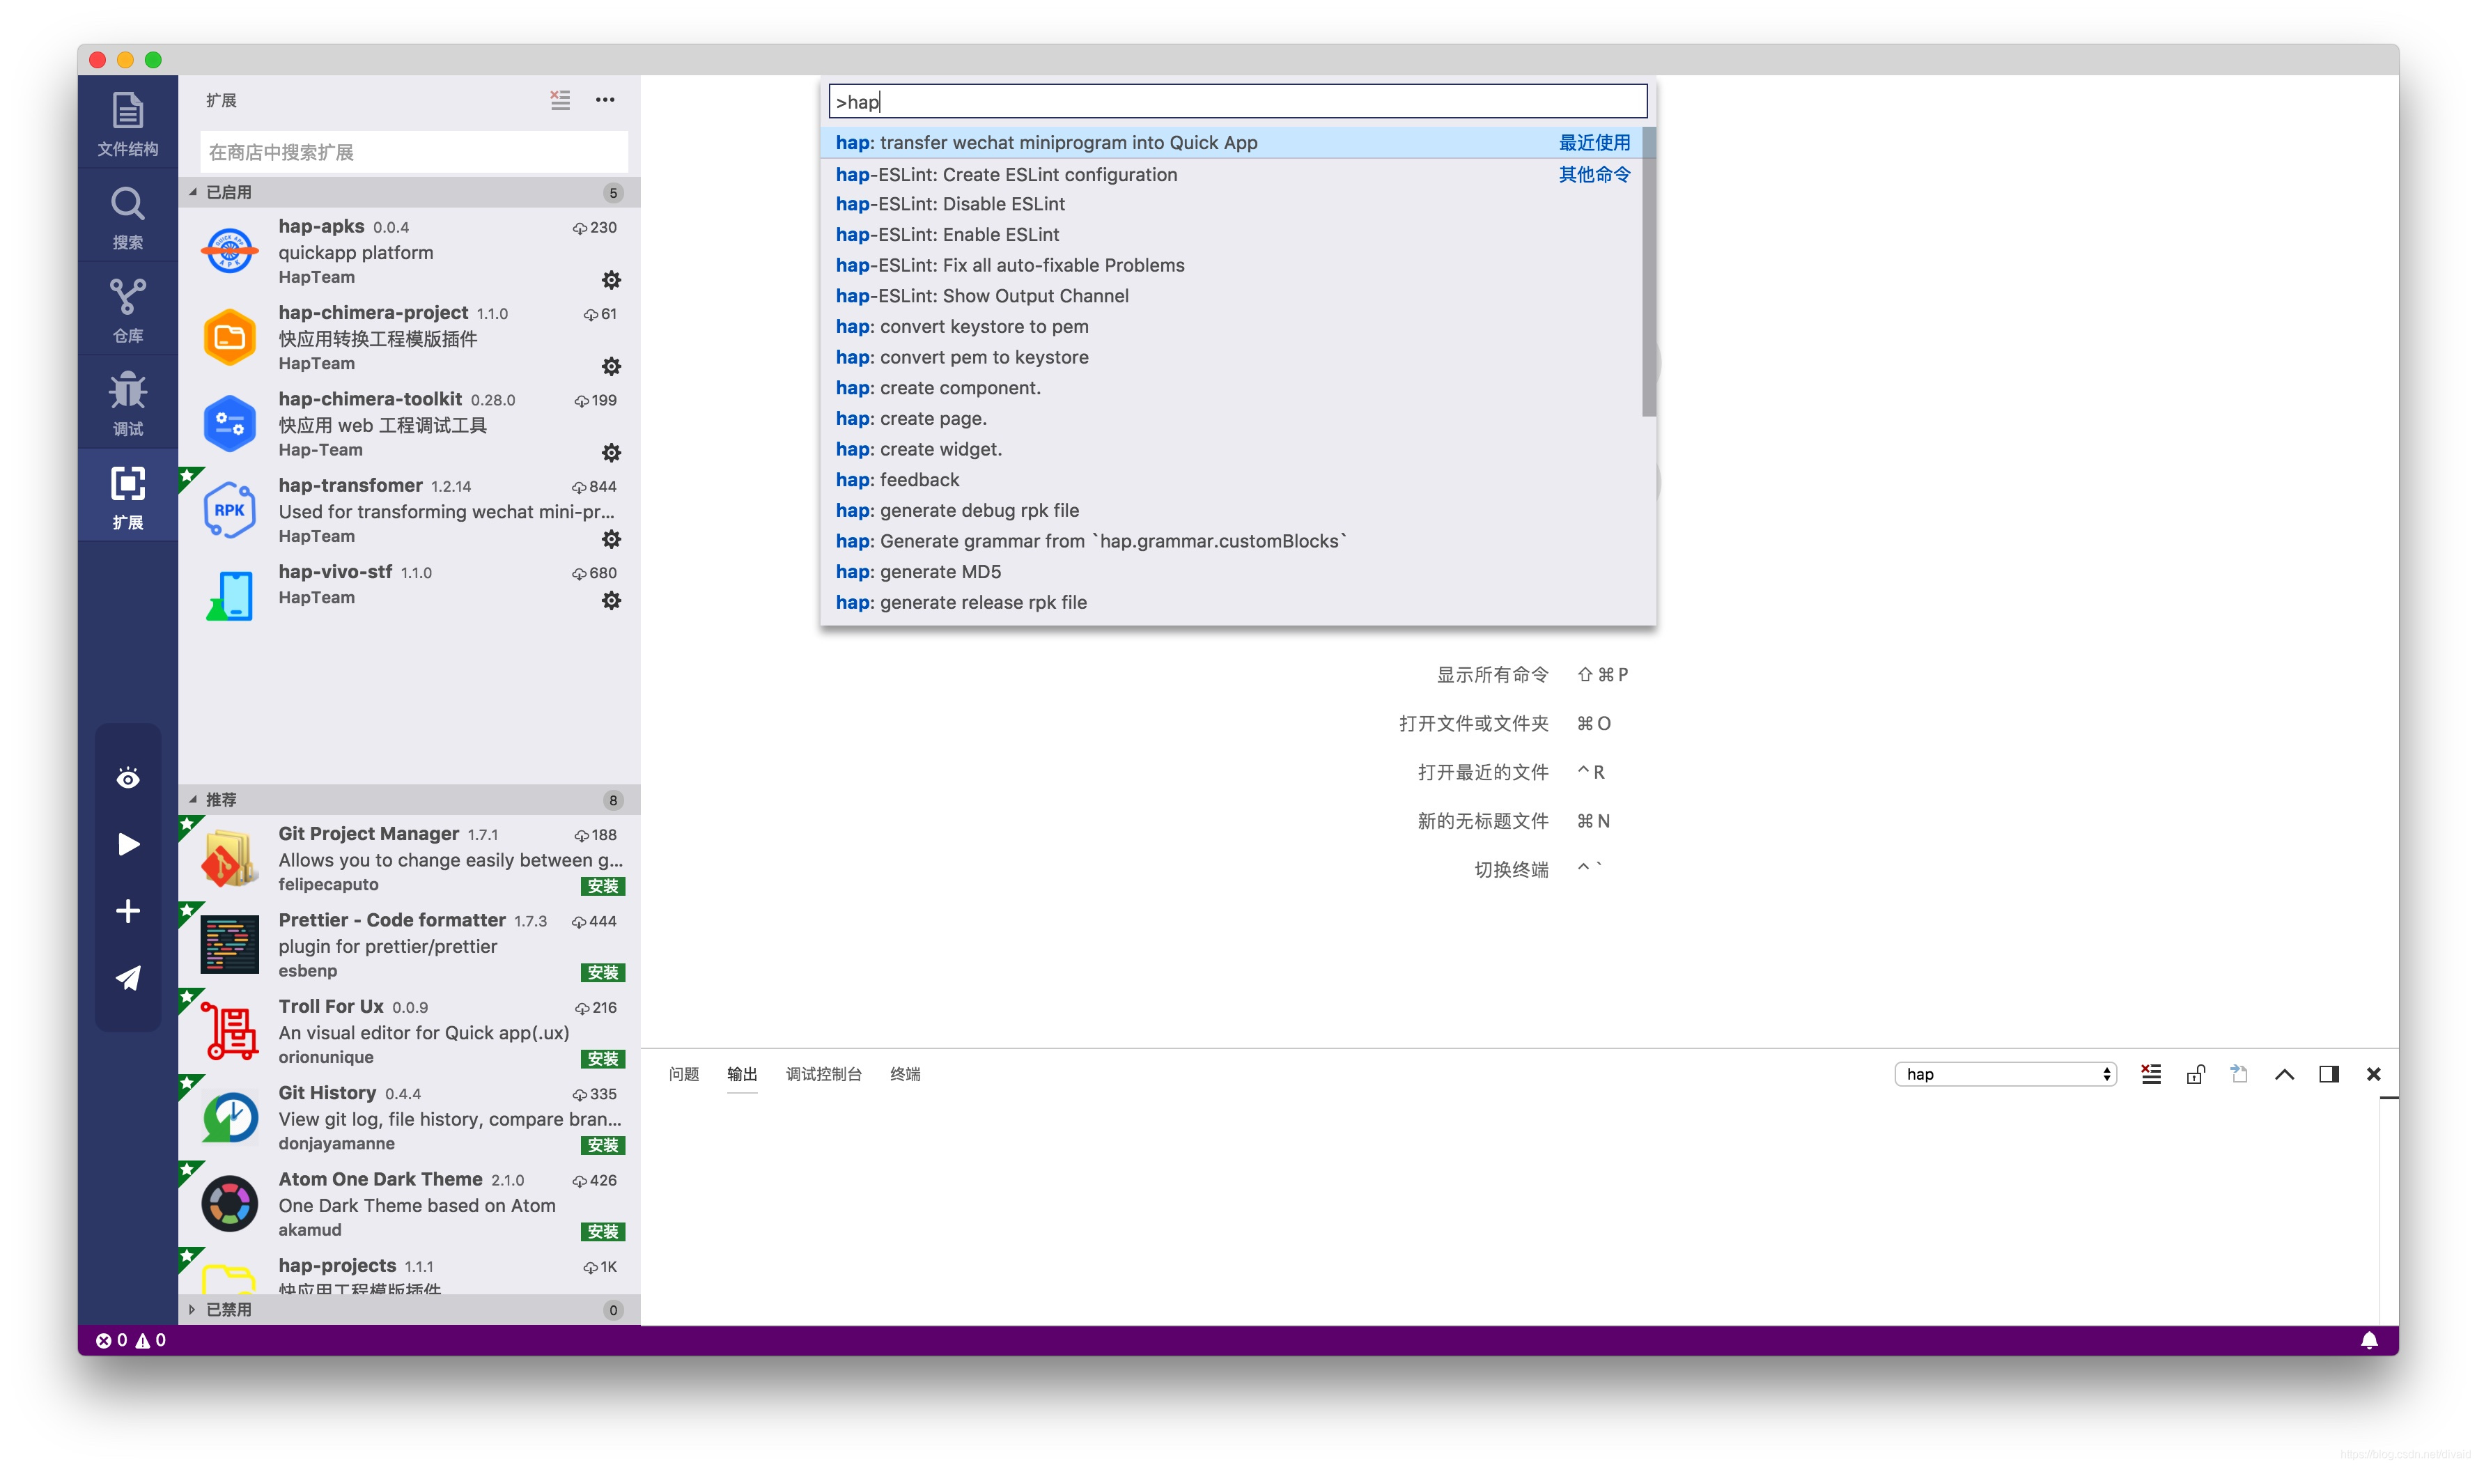Click the notification bell in status bar

coord(2368,1340)
